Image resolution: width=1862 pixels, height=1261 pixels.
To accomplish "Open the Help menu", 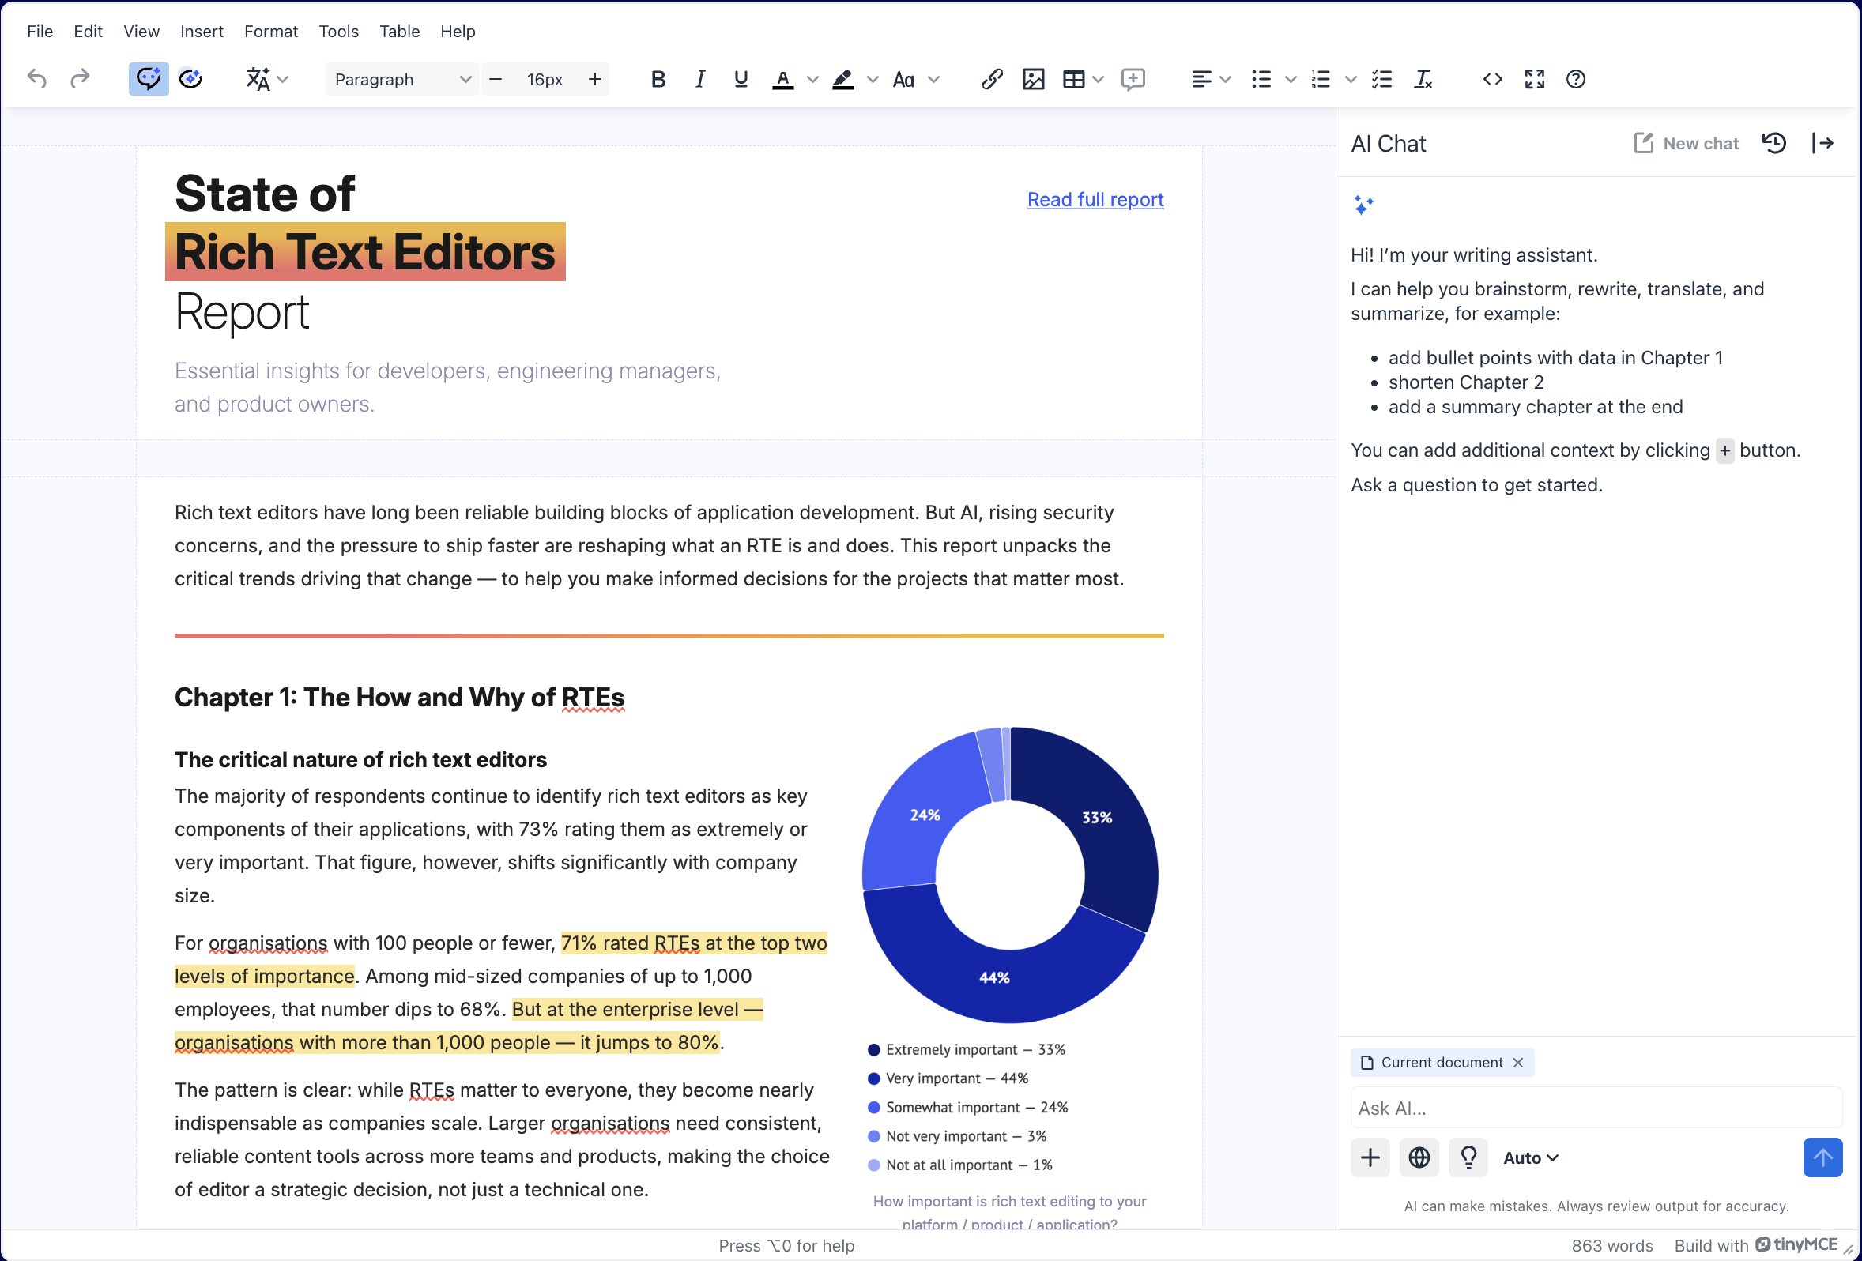I will coord(458,32).
